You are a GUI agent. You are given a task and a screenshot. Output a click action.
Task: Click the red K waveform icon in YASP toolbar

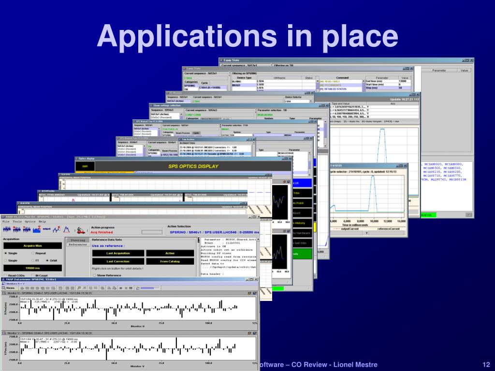click(57, 229)
